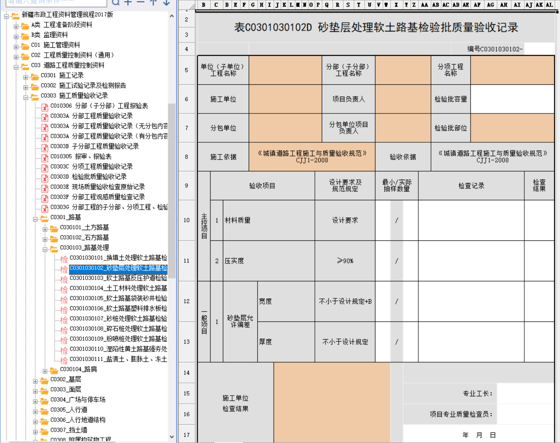Collapse the root node 新疆市政工程资料管理规程2017版
Viewport: 560px width, 443px height.
(6, 16)
